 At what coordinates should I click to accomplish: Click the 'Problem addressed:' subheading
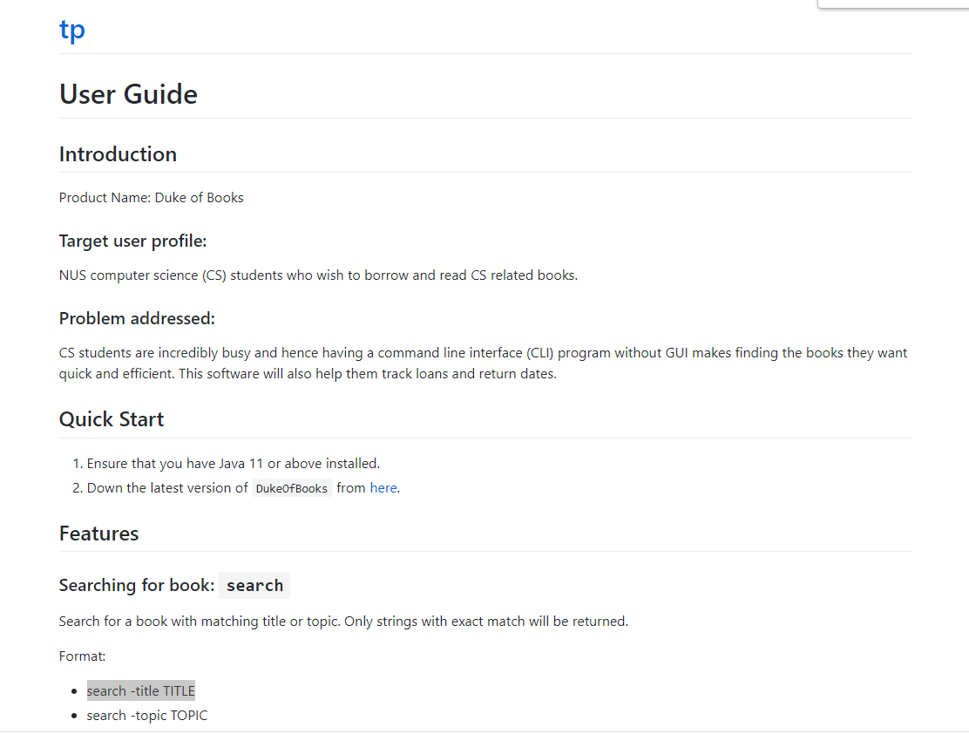tap(137, 318)
